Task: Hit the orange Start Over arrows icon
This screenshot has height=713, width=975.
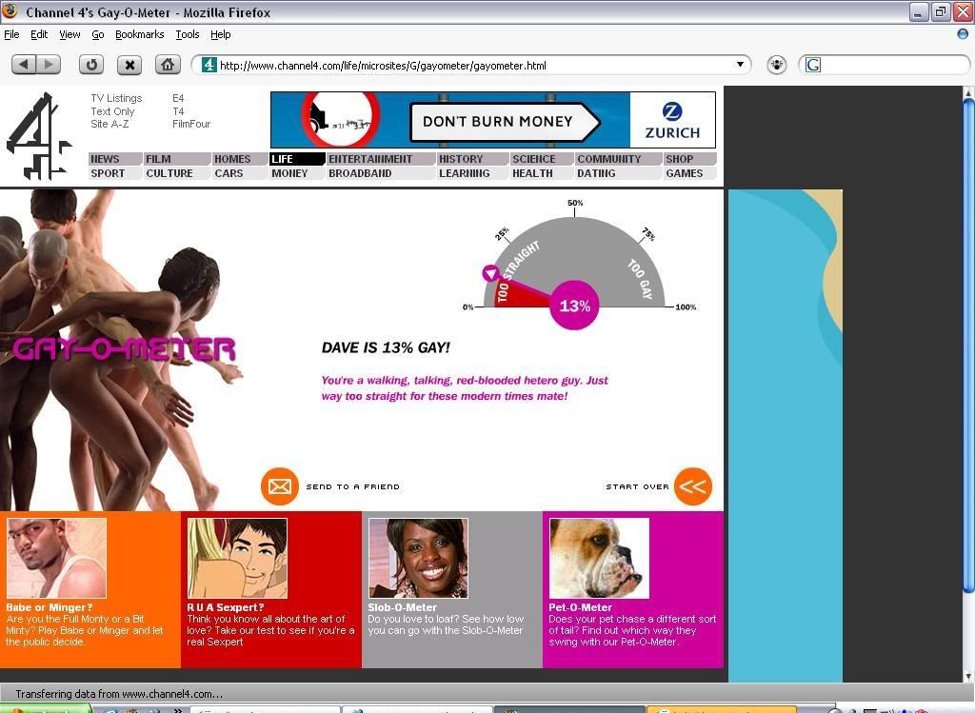Action: click(x=692, y=486)
